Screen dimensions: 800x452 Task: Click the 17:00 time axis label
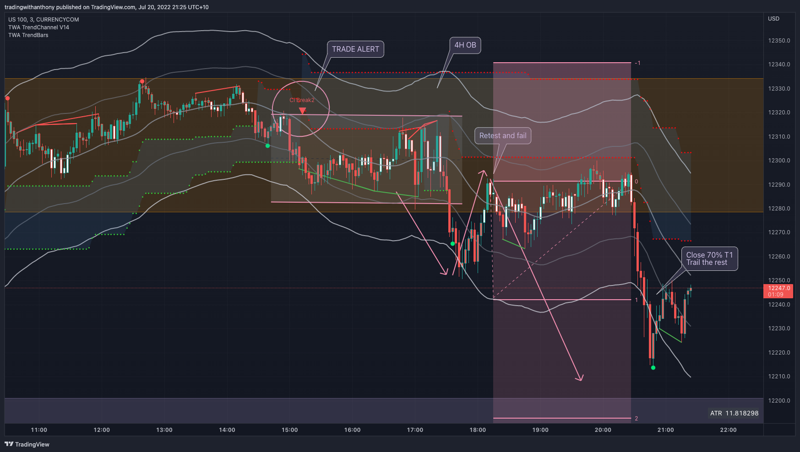pyautogui.click(x=415, y=430)
